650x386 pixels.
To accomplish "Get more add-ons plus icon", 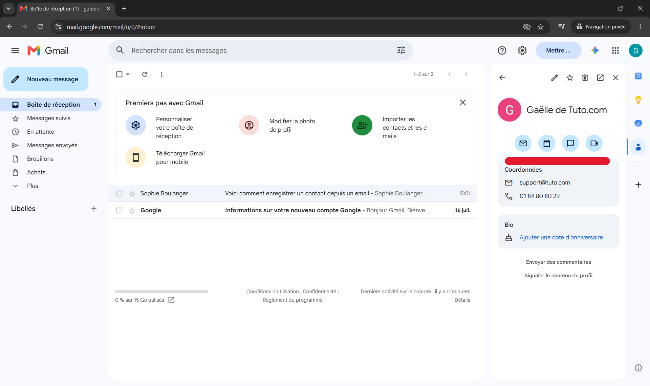I will (x=638, y=185).
